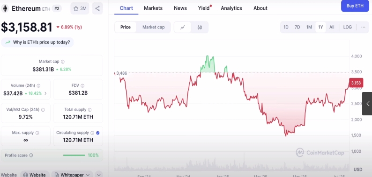Switch to candlestick chart icon
The height and width of the screenshot is (177, 372).
coord(200,27)
